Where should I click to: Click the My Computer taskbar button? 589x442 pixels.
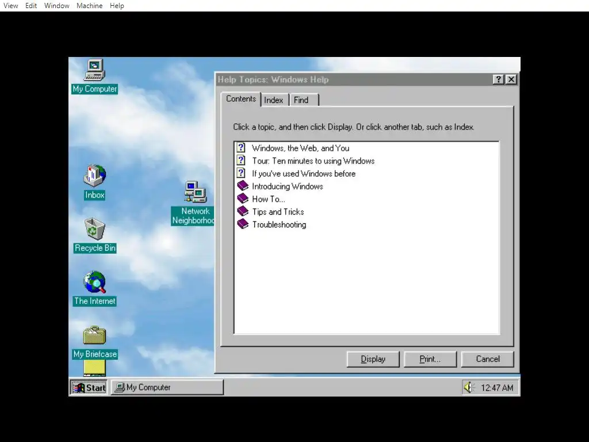(x=167, y=387)
